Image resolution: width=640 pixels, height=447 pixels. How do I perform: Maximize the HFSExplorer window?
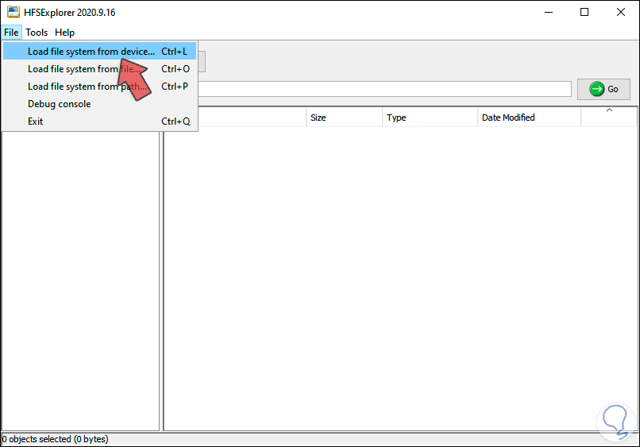[584, 12]
